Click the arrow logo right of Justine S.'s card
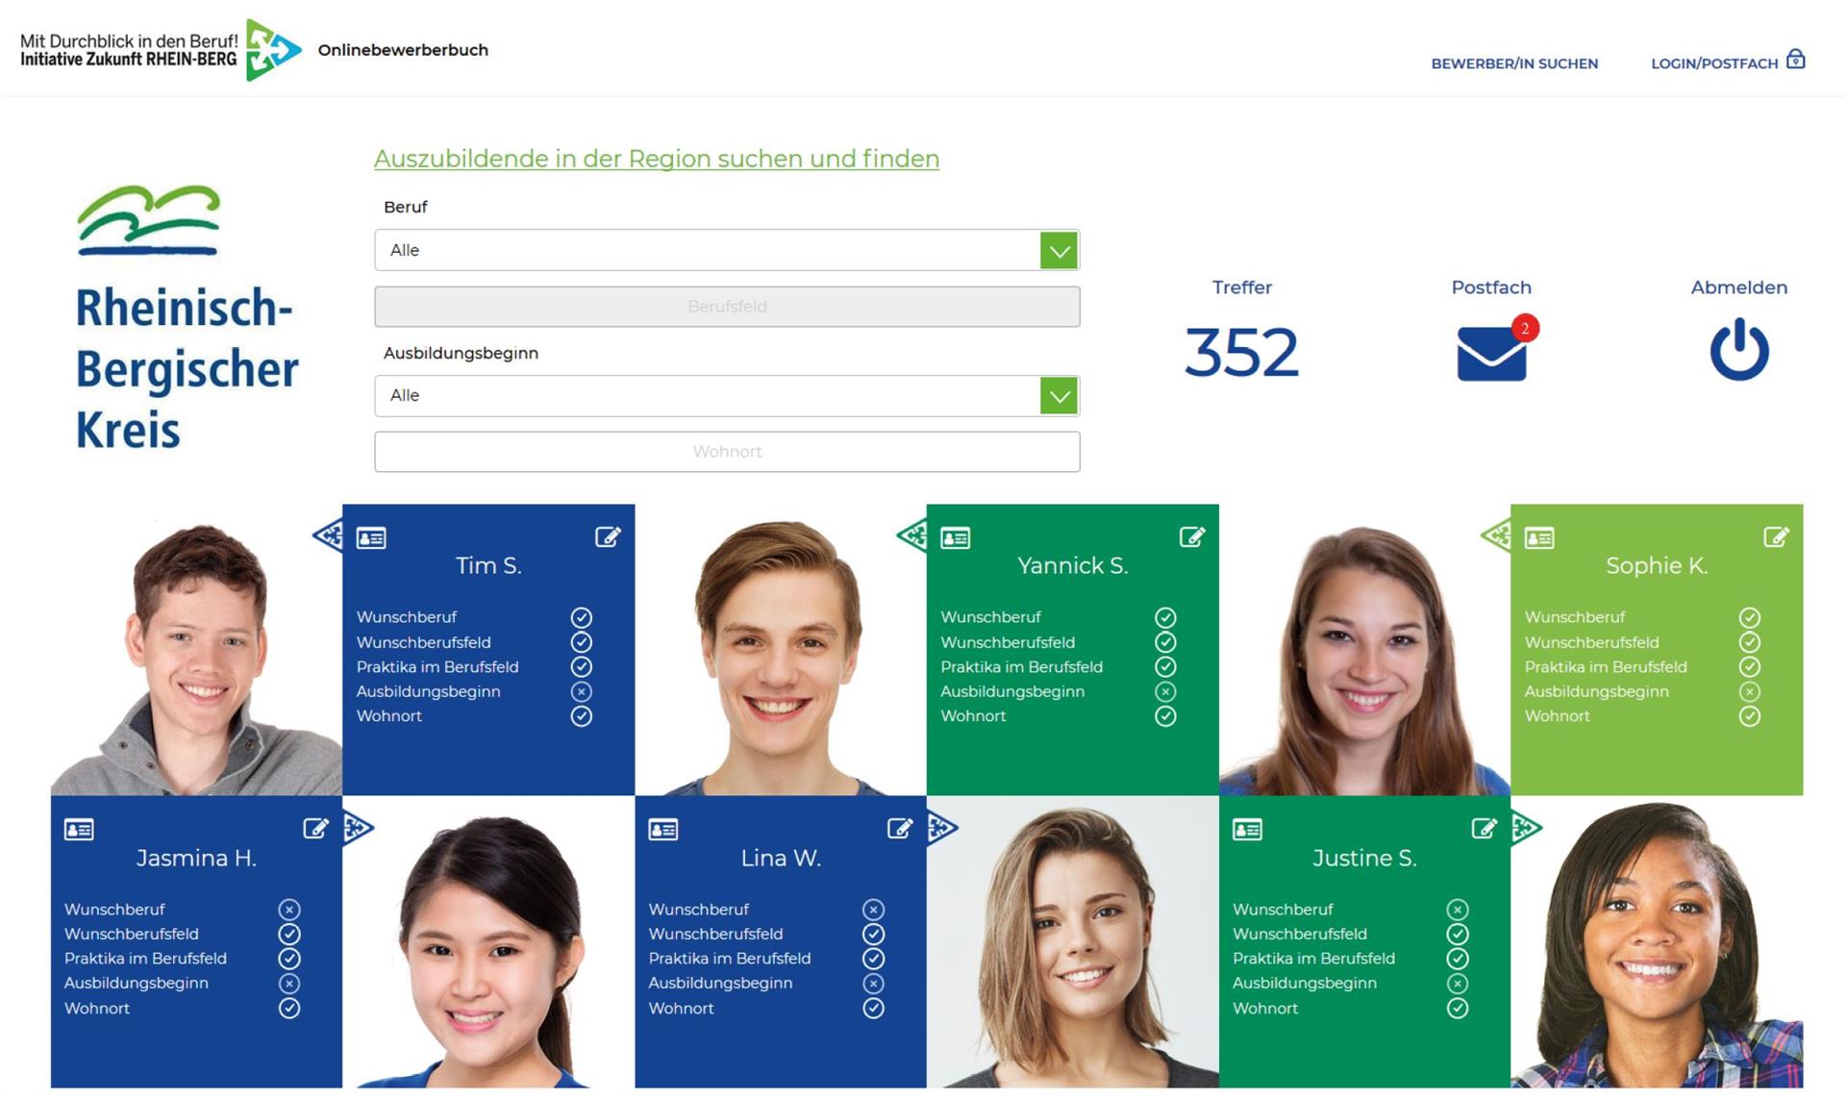 pos(1526,828)
